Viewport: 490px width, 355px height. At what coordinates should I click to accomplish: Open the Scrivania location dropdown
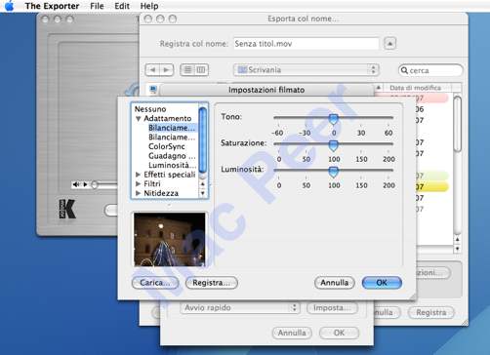[306, 70]
